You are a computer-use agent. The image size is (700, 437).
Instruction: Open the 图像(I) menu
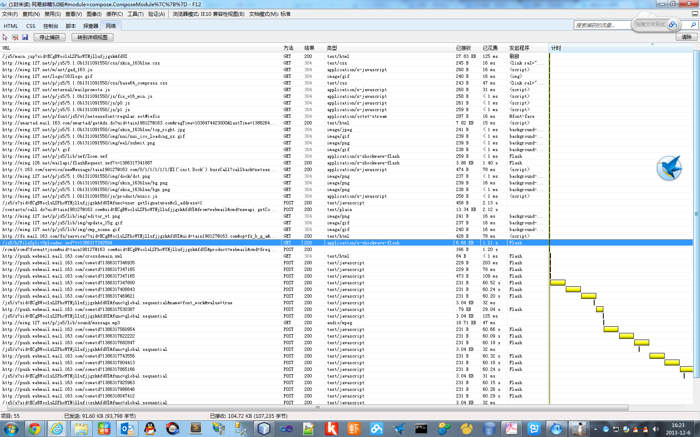(94, 14)
